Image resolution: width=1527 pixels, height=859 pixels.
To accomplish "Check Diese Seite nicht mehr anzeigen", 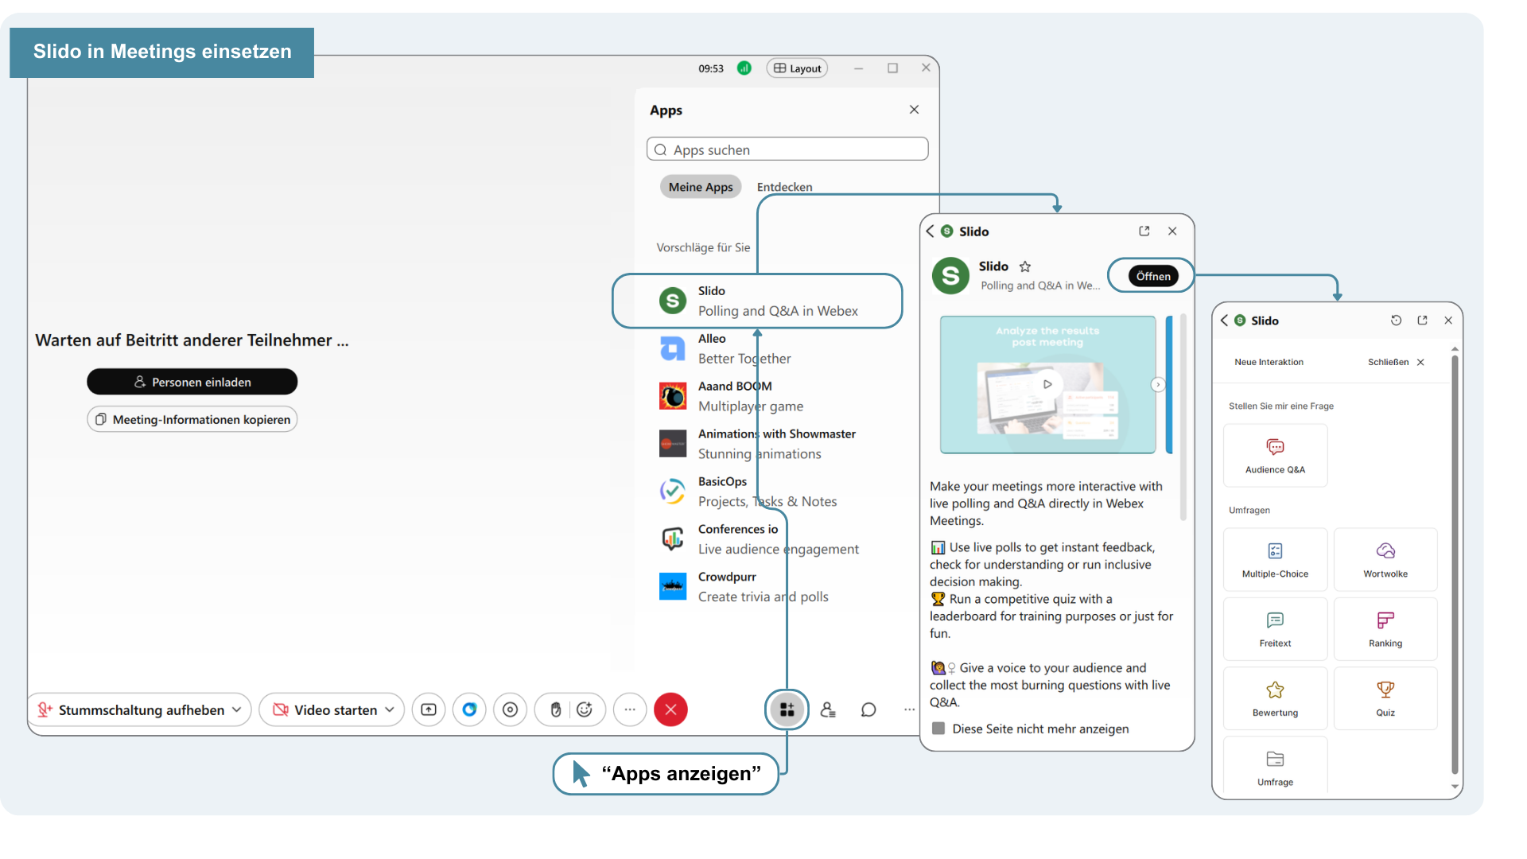I will click(x=938, y=729).
